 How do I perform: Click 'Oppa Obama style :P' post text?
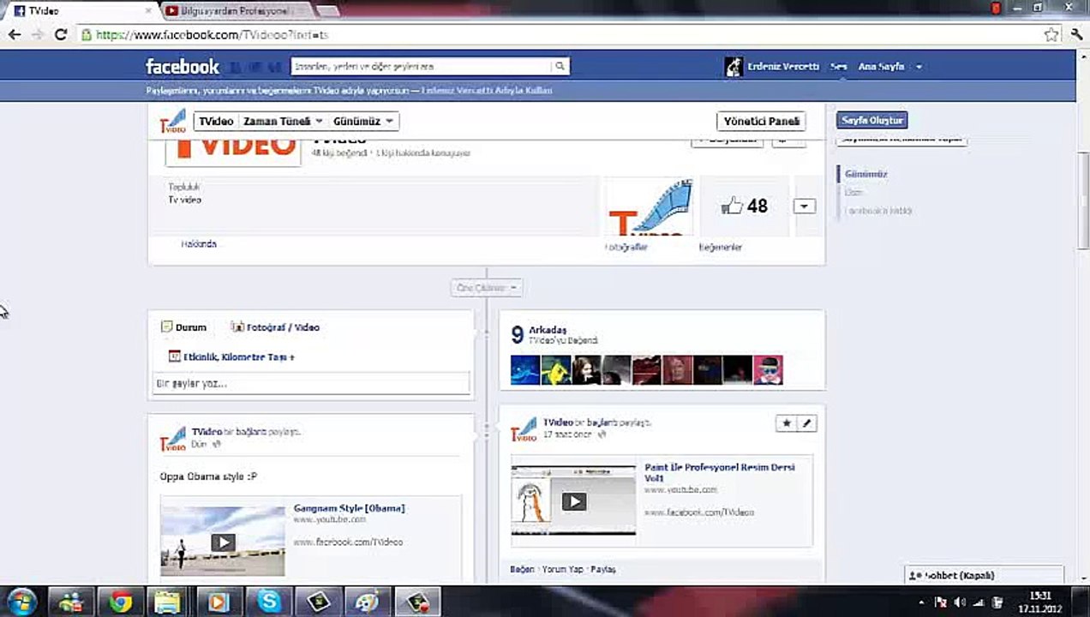coord(208,476)
